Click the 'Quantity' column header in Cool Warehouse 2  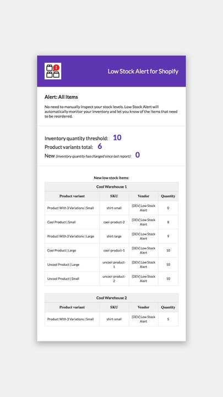(x=168, y=307)
